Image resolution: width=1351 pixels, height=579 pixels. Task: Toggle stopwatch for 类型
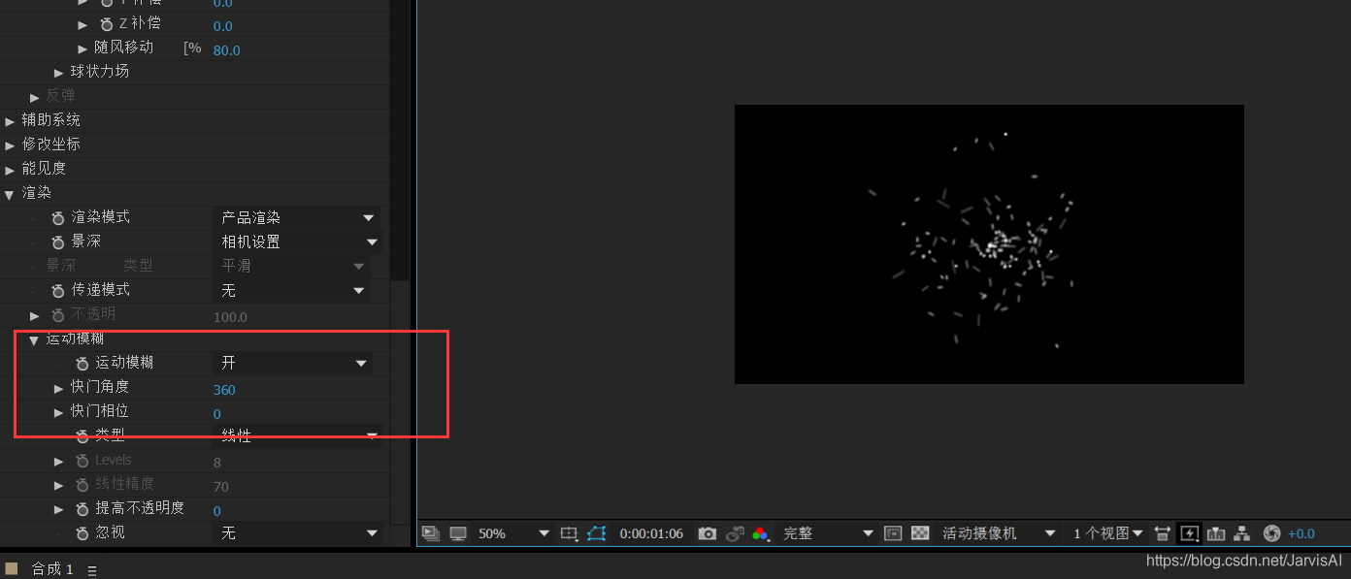82,436
